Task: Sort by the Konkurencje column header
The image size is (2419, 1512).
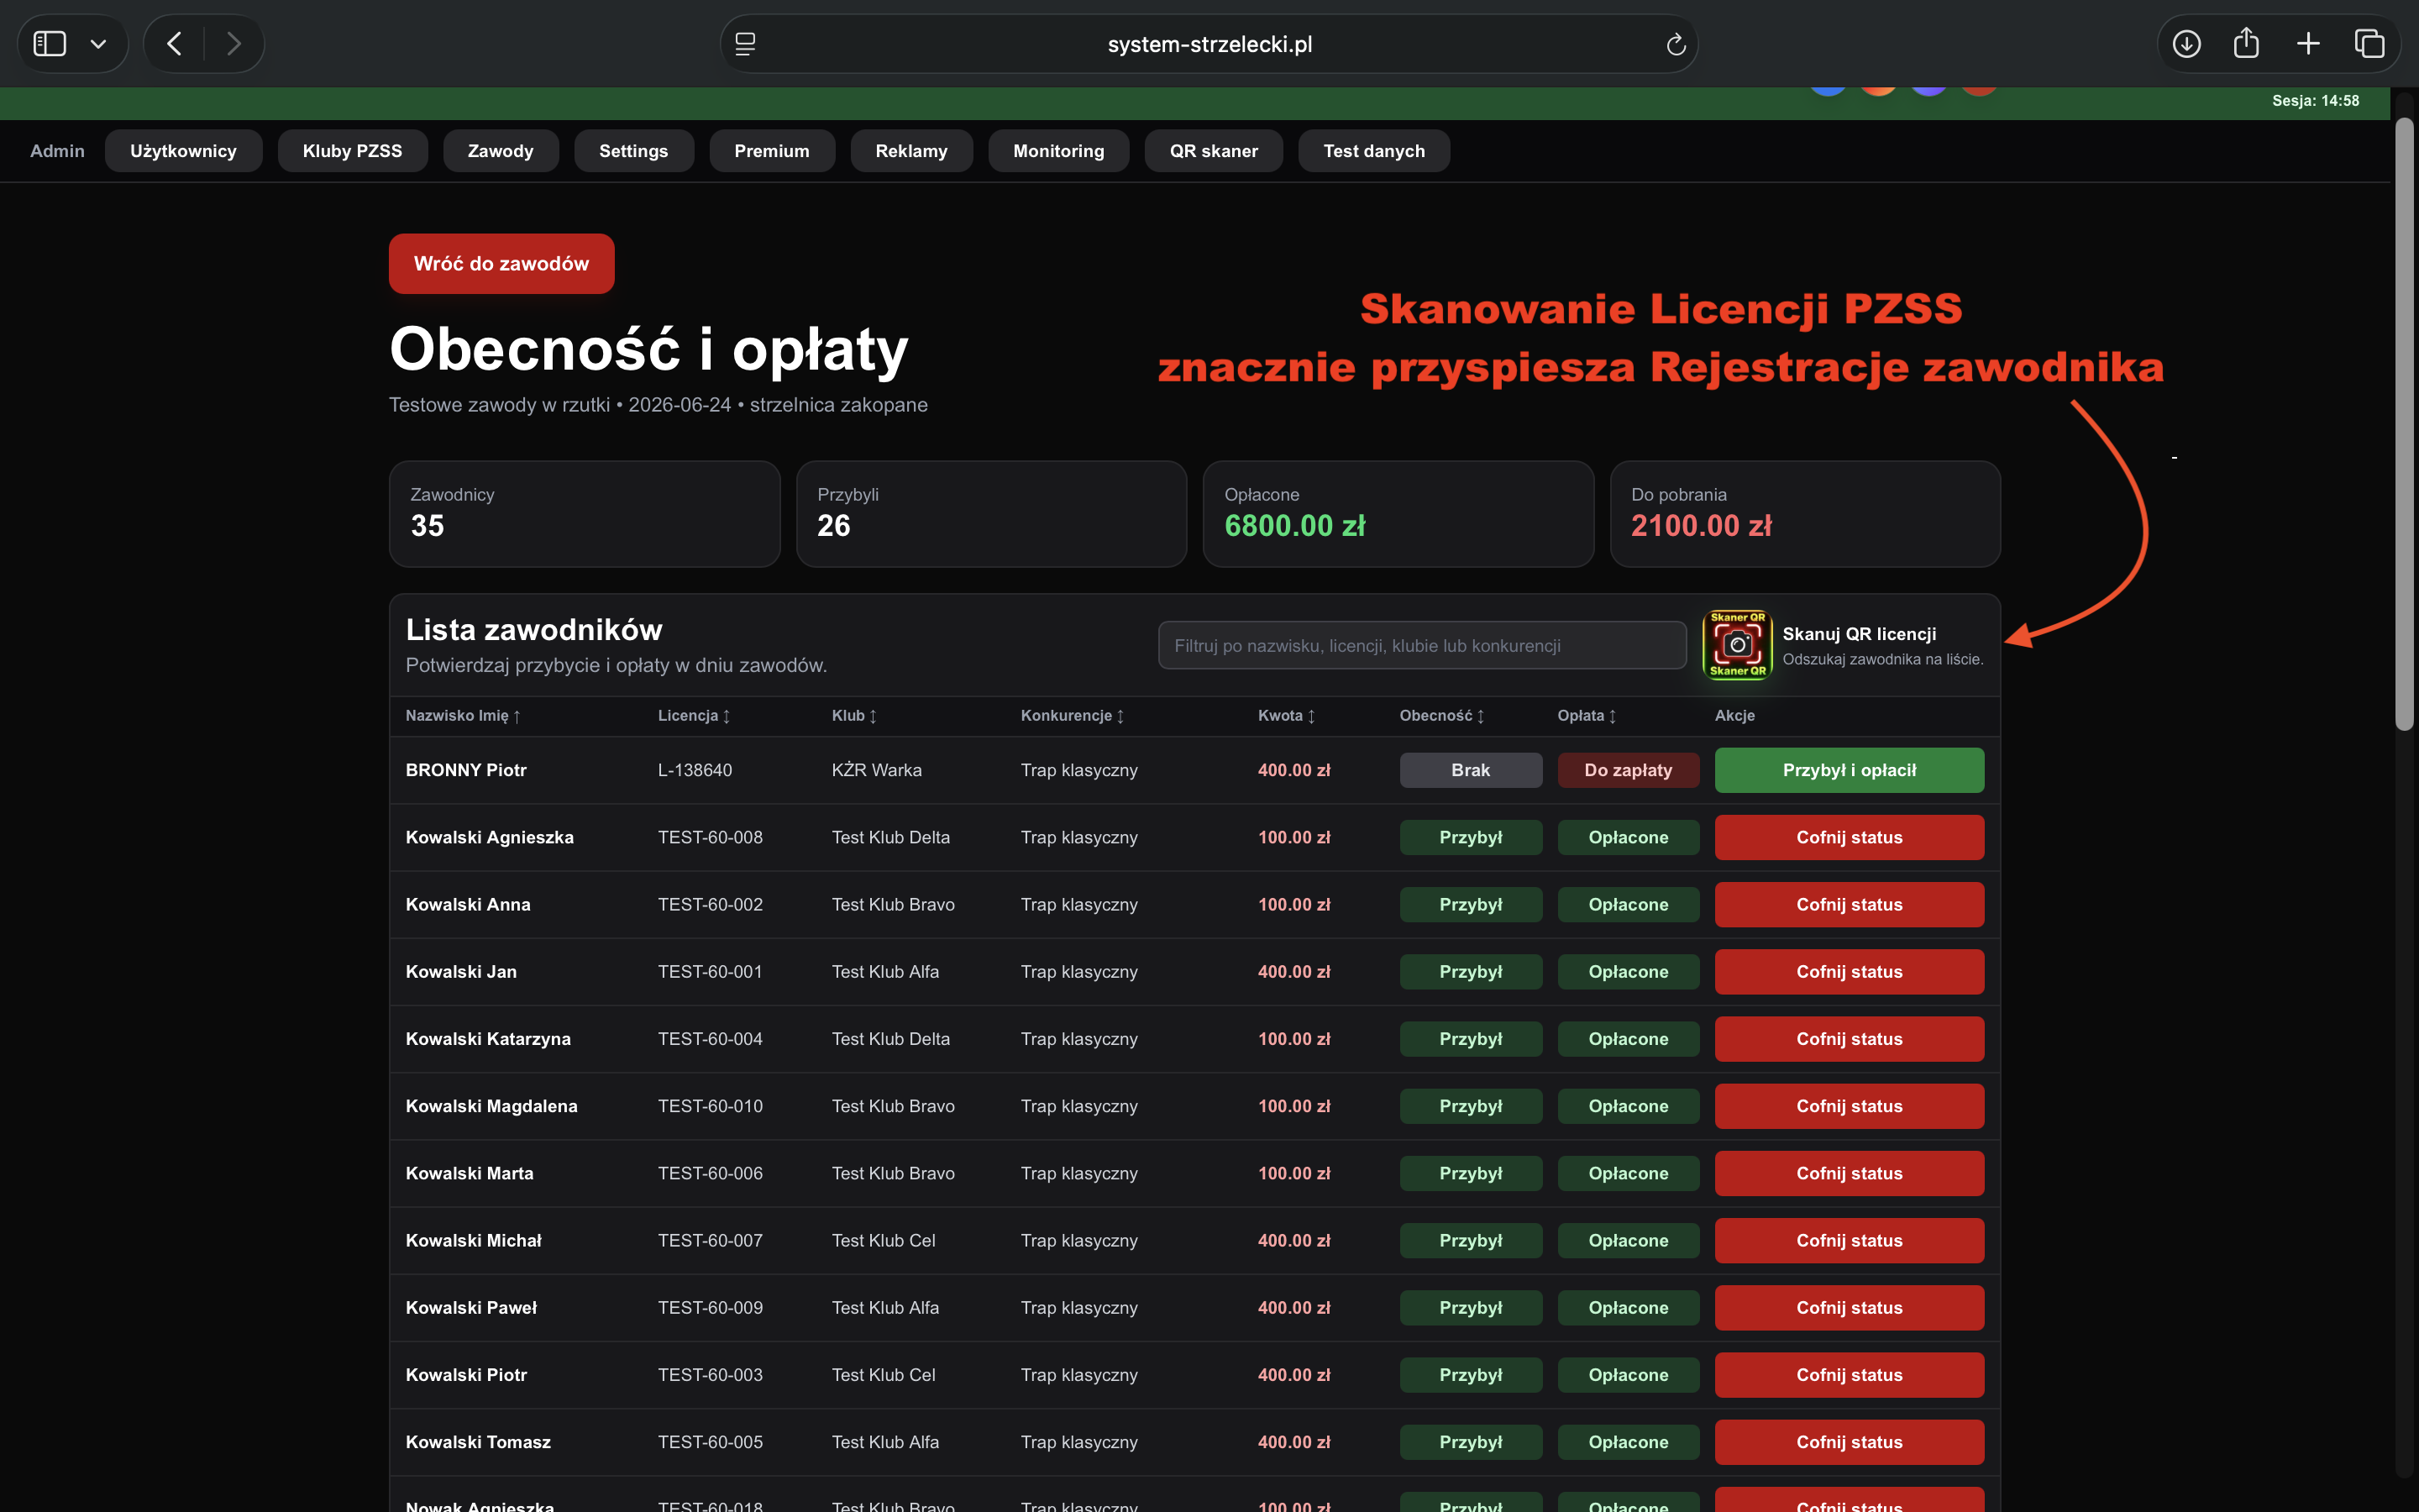Action: [x=1072, y=716]
